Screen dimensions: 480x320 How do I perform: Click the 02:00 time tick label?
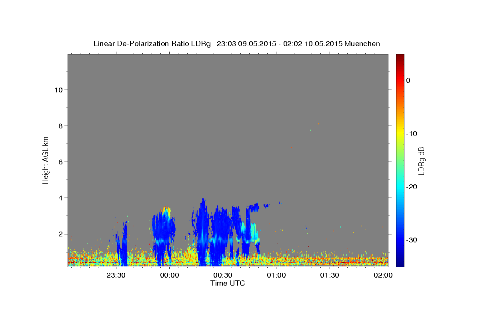pos(383,276)
